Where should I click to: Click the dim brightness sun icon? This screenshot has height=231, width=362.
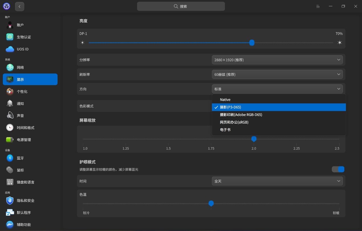pyautogui.click(x=82, y=43)
